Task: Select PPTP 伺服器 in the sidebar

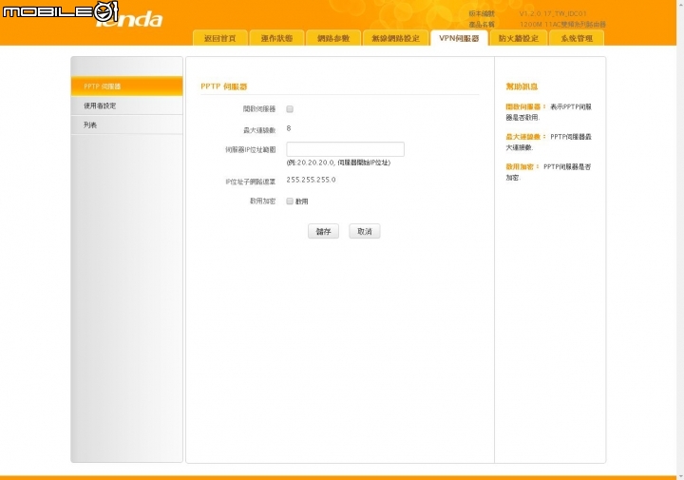Action: 127,86
